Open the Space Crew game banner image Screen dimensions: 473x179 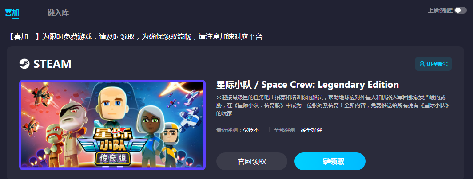click(112, 125)
